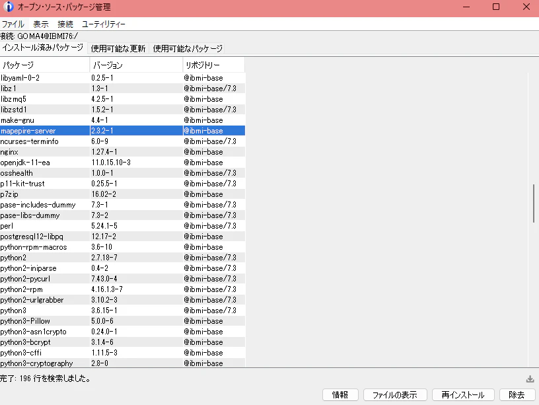
Task: Click version 2.7.18-7 of python2
Action: click(104, 258)
